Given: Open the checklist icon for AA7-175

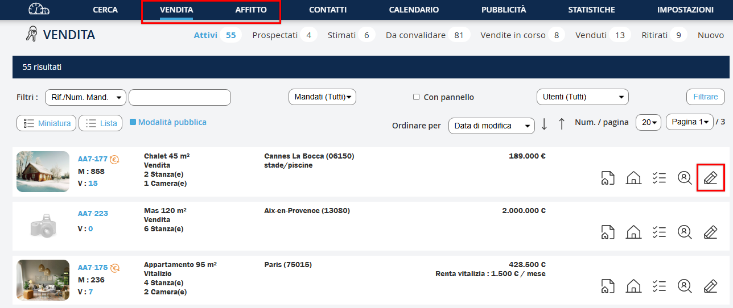Looking at the screenshot, I should (x=659, y=286).
